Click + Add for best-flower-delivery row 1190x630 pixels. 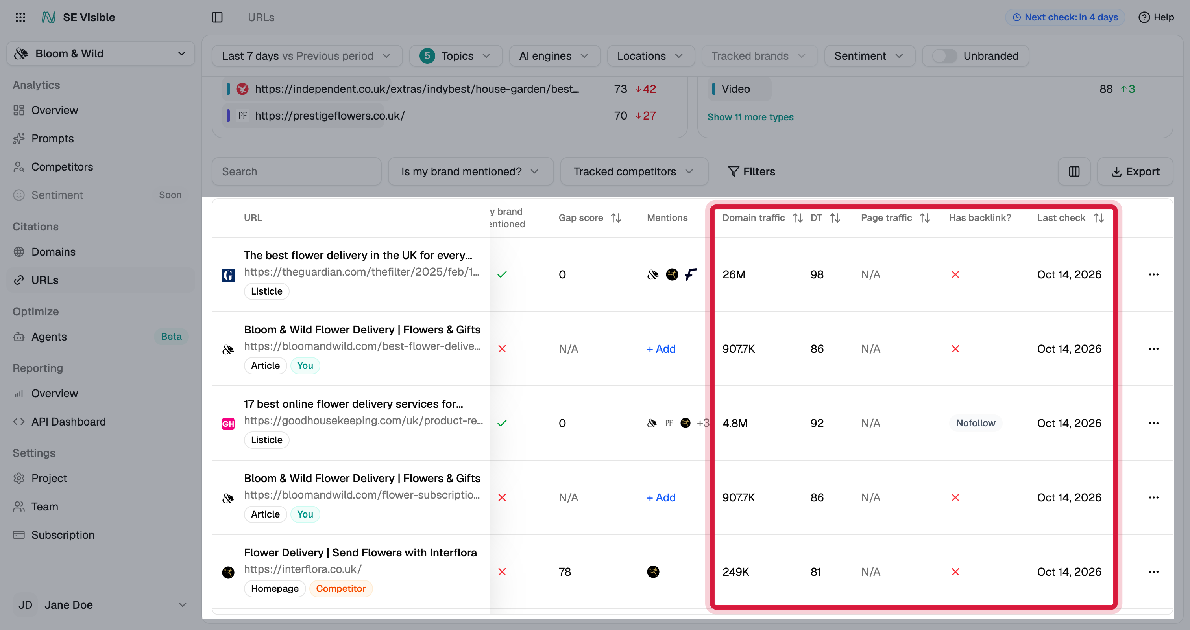tap(661, 349)
